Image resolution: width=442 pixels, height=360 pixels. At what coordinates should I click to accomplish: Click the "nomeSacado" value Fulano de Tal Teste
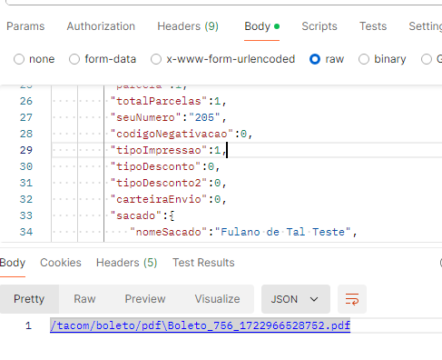coord(283,232)
